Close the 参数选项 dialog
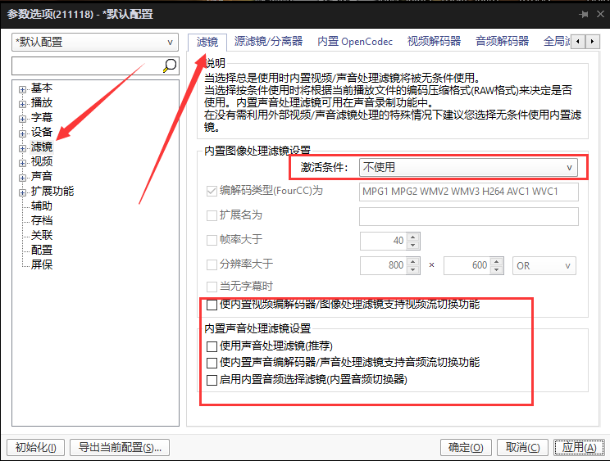610x461 pixels. tap(600, 14)
